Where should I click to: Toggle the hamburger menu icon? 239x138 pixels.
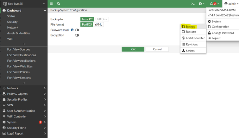[51, 4]
